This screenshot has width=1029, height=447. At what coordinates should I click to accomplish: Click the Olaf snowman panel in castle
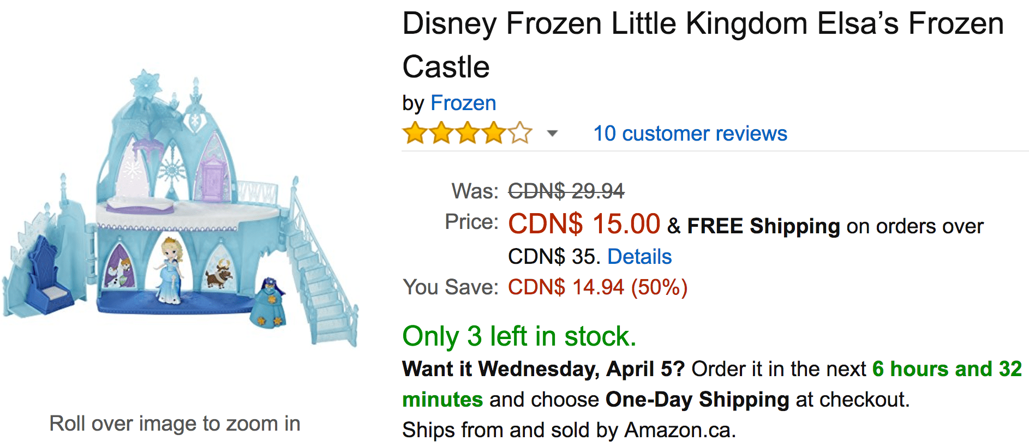tap(121, 271)
